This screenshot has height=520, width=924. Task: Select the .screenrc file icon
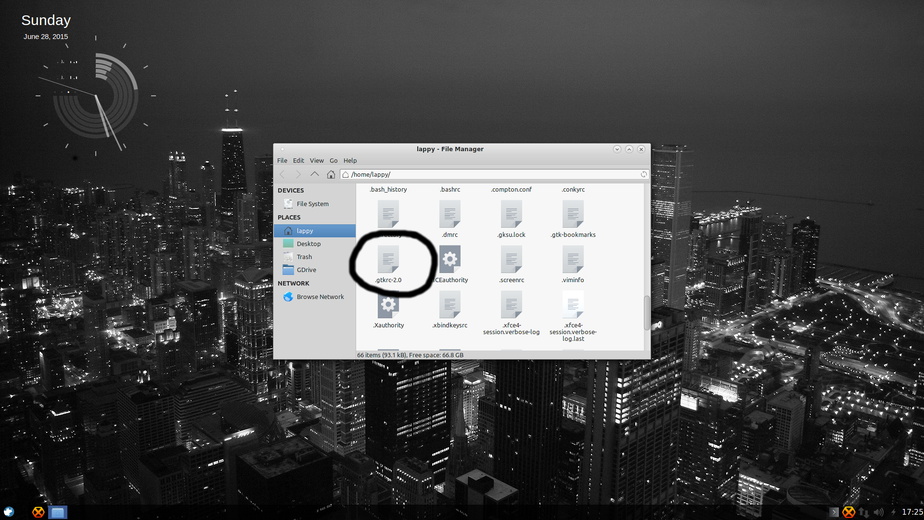coord(512,259)
